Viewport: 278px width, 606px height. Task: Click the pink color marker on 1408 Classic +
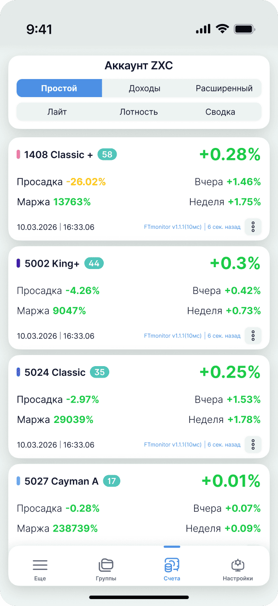click(18, 154)
